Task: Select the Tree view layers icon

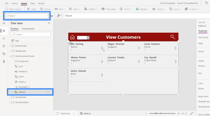Action: [x=4, y=31]
